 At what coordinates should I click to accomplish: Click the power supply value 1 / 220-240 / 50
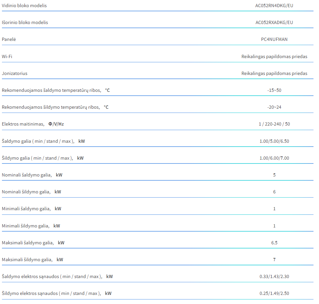tap(274, 124)
